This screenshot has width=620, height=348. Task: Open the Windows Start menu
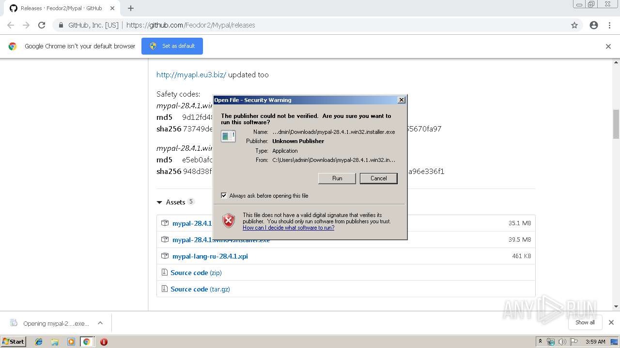[14, 341]
